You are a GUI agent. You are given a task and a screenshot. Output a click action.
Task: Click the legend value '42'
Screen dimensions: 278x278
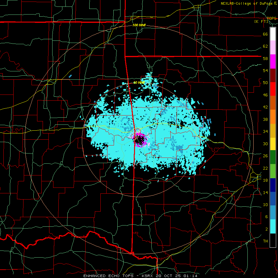(265, 107)
